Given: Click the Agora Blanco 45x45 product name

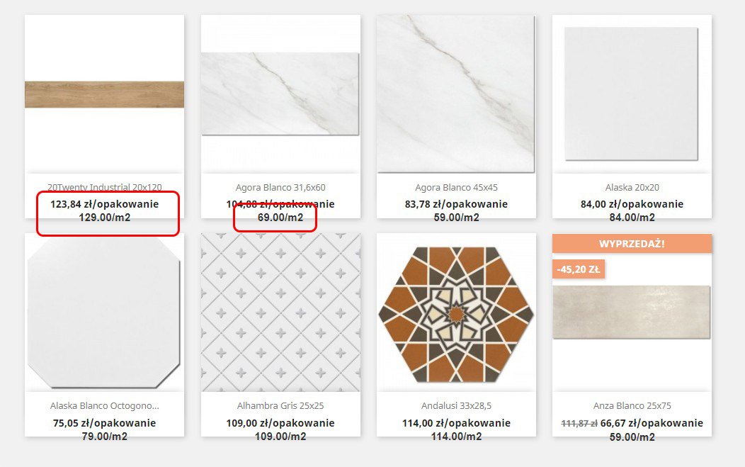Looking at the screenshot, I should pos(456,187).
